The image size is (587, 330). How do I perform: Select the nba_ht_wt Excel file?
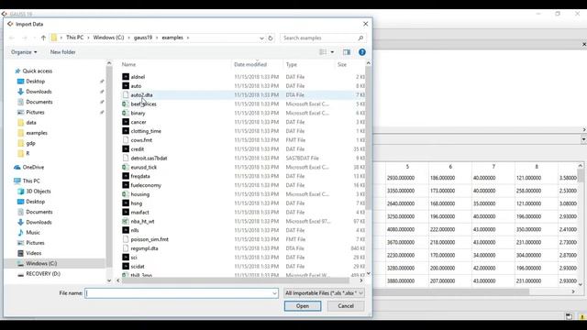[143, 221]
